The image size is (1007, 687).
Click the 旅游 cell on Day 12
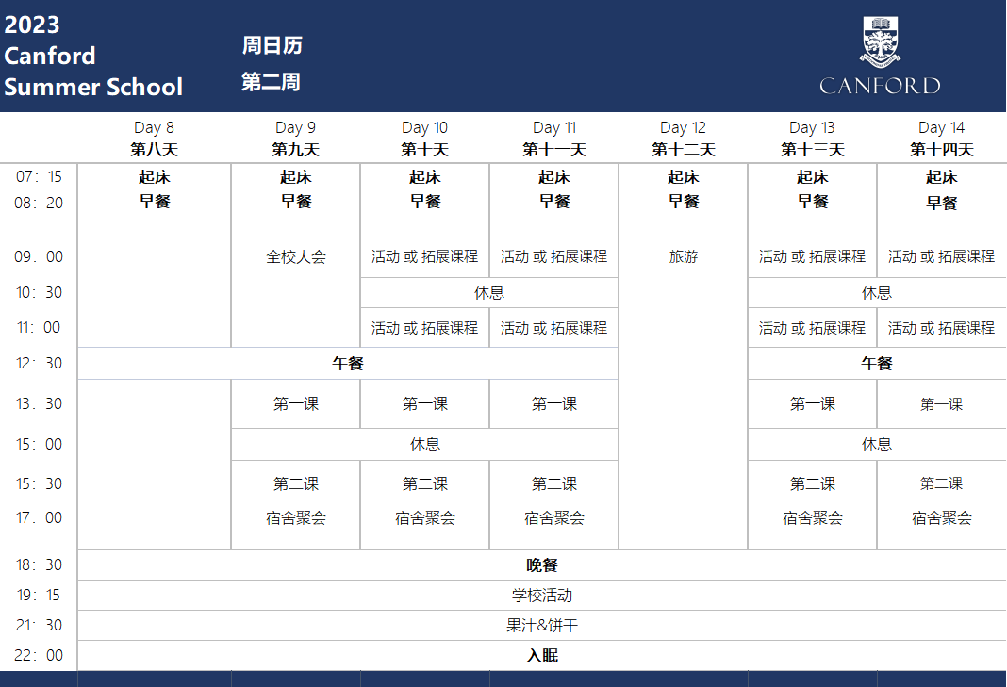pos(683,256)
